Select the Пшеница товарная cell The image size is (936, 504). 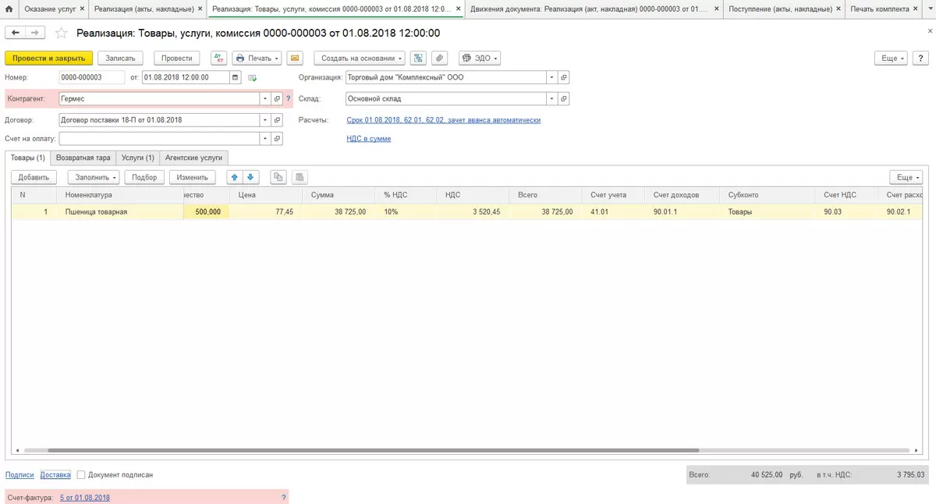tap(120, 211)
